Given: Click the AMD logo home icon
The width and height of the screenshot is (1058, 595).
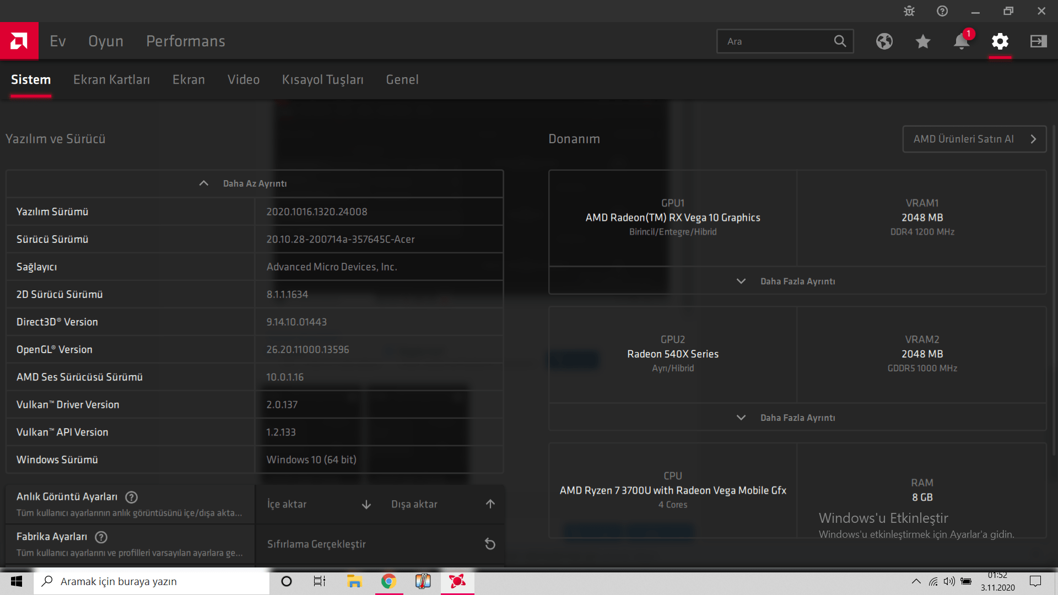Looking at the screenshot, I should 19,41.
